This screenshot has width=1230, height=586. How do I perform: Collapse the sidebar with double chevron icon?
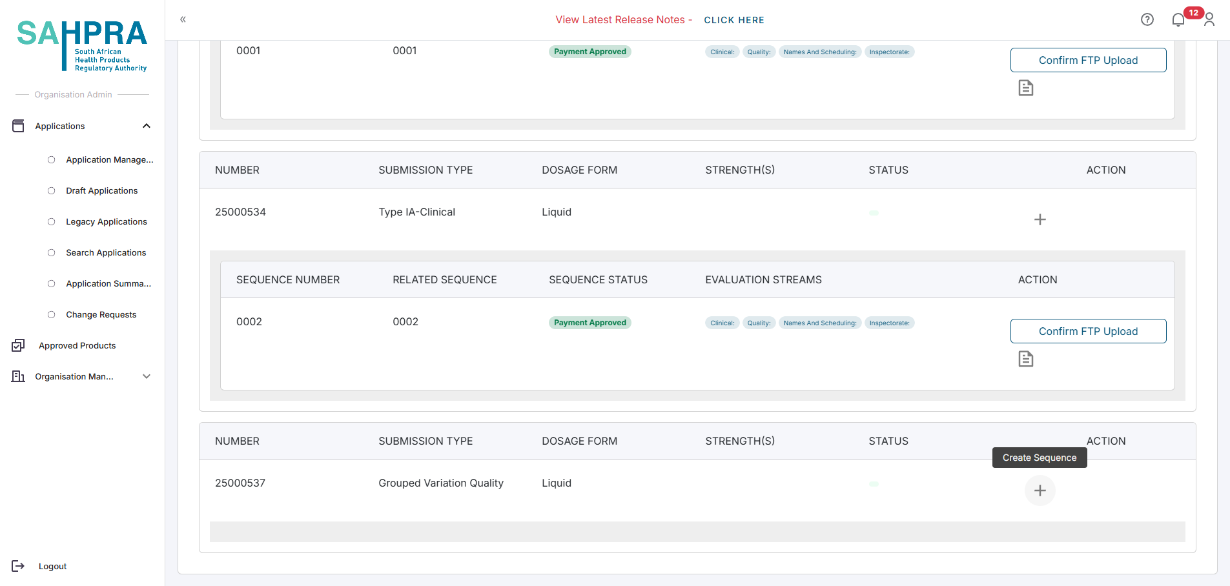[183, 19]
